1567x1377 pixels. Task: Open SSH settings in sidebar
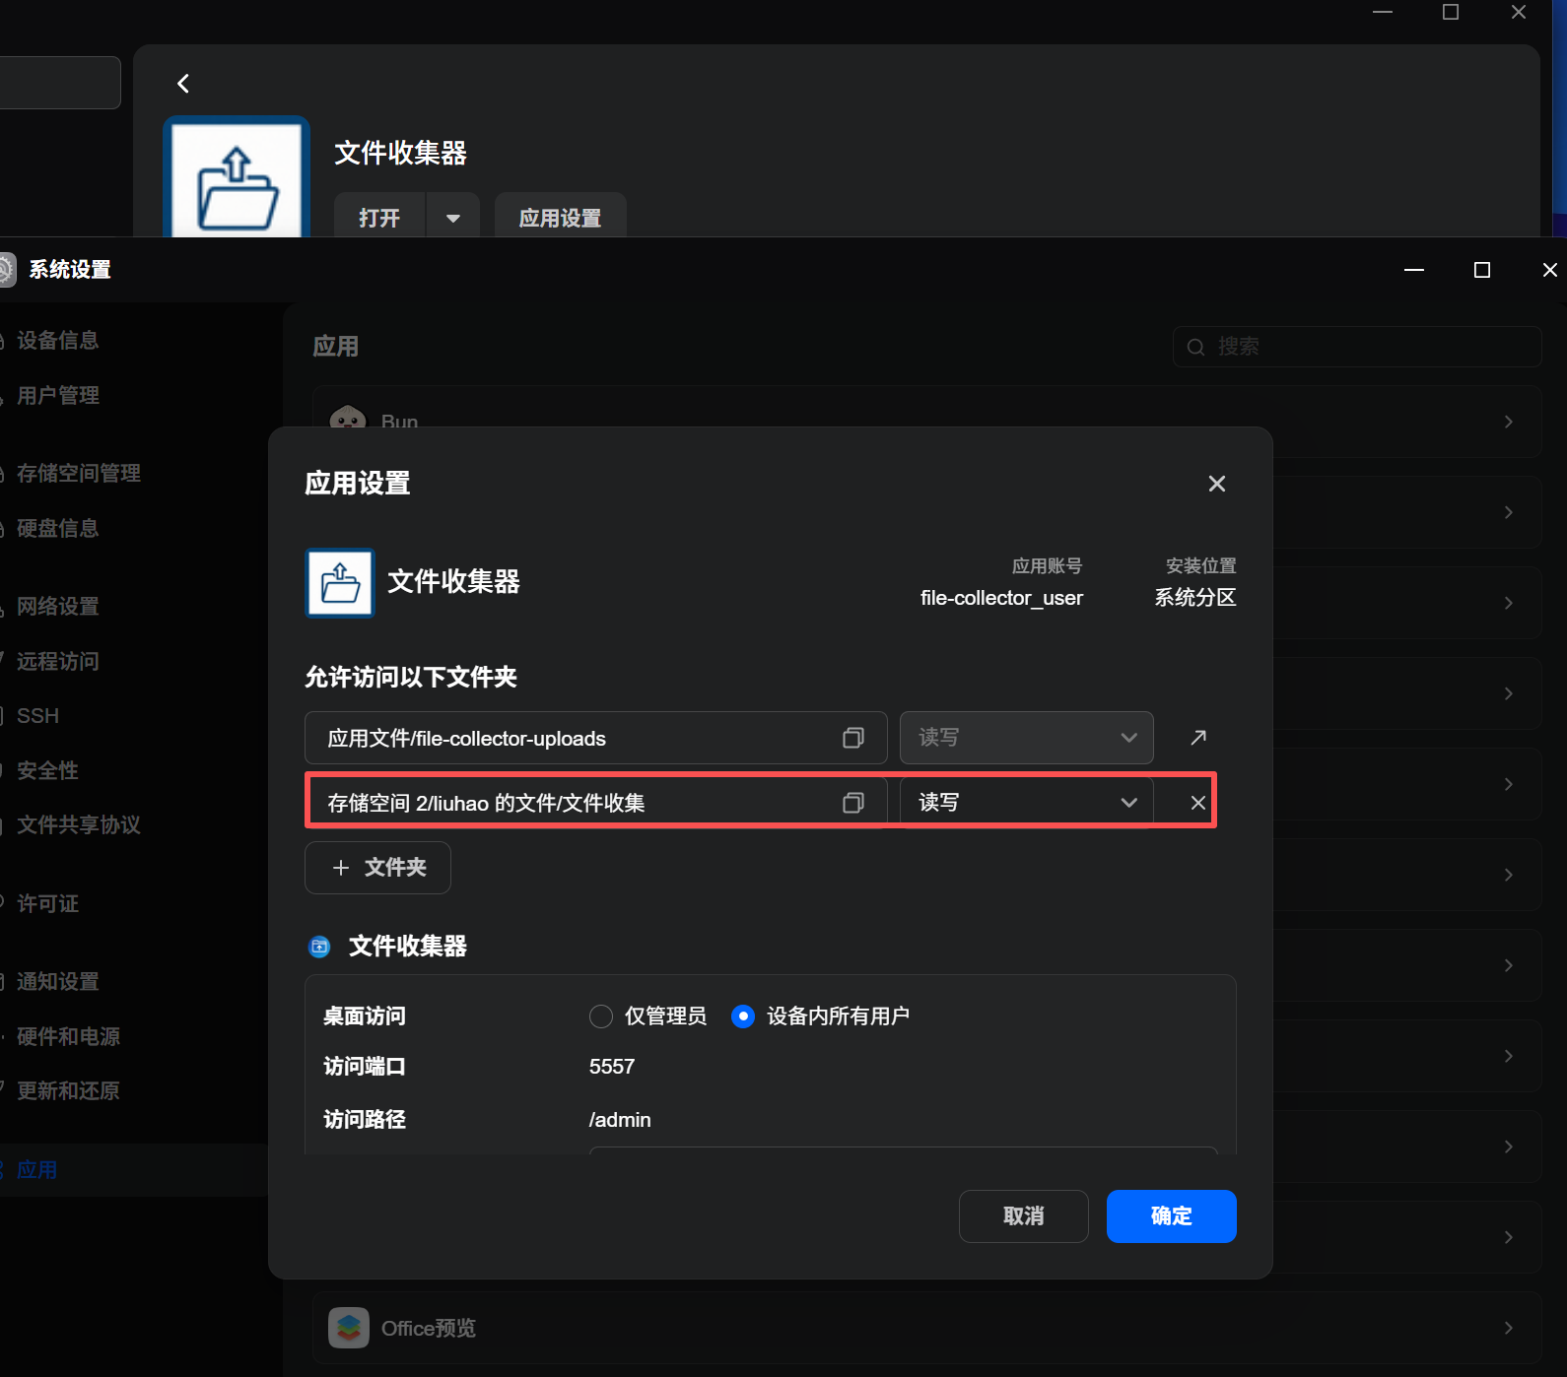pos(37,716)
